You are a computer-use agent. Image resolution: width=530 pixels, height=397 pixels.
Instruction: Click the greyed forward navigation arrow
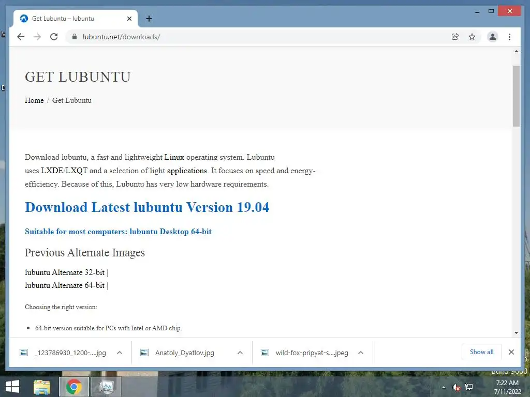coord(37,37)
